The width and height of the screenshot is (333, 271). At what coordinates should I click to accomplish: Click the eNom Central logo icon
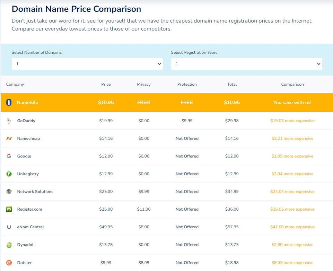(9, 227)
